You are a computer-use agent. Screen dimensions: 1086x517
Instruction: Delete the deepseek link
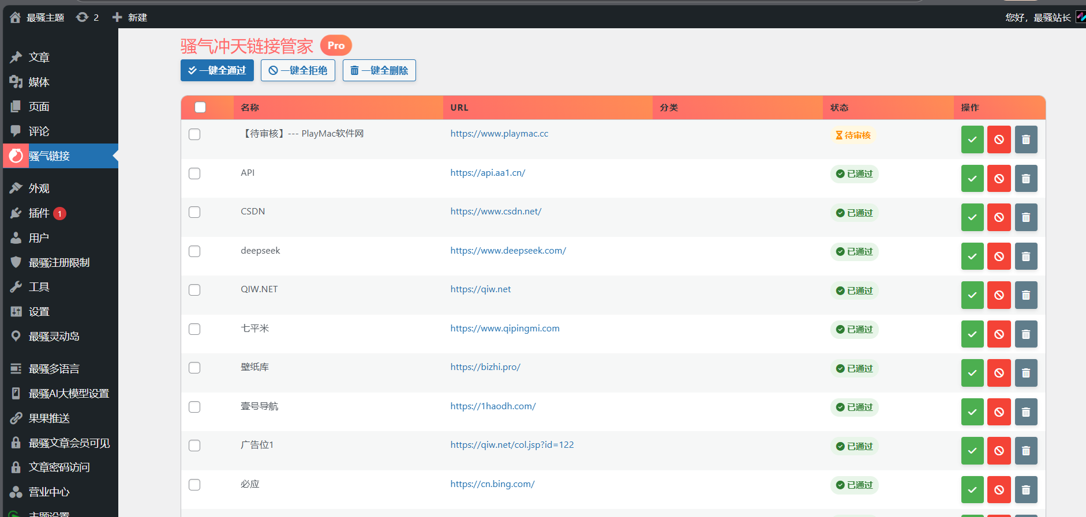(x=1026, y=256)
